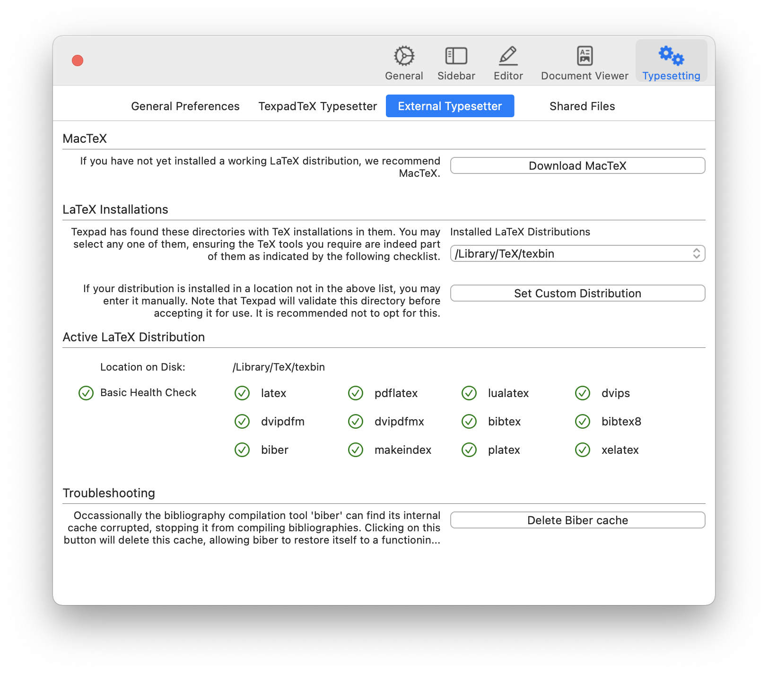Click the 'Installed LaTeX Distributions' label
The width and height of the screenshot is (768, 675).
[x=520, y=232]
